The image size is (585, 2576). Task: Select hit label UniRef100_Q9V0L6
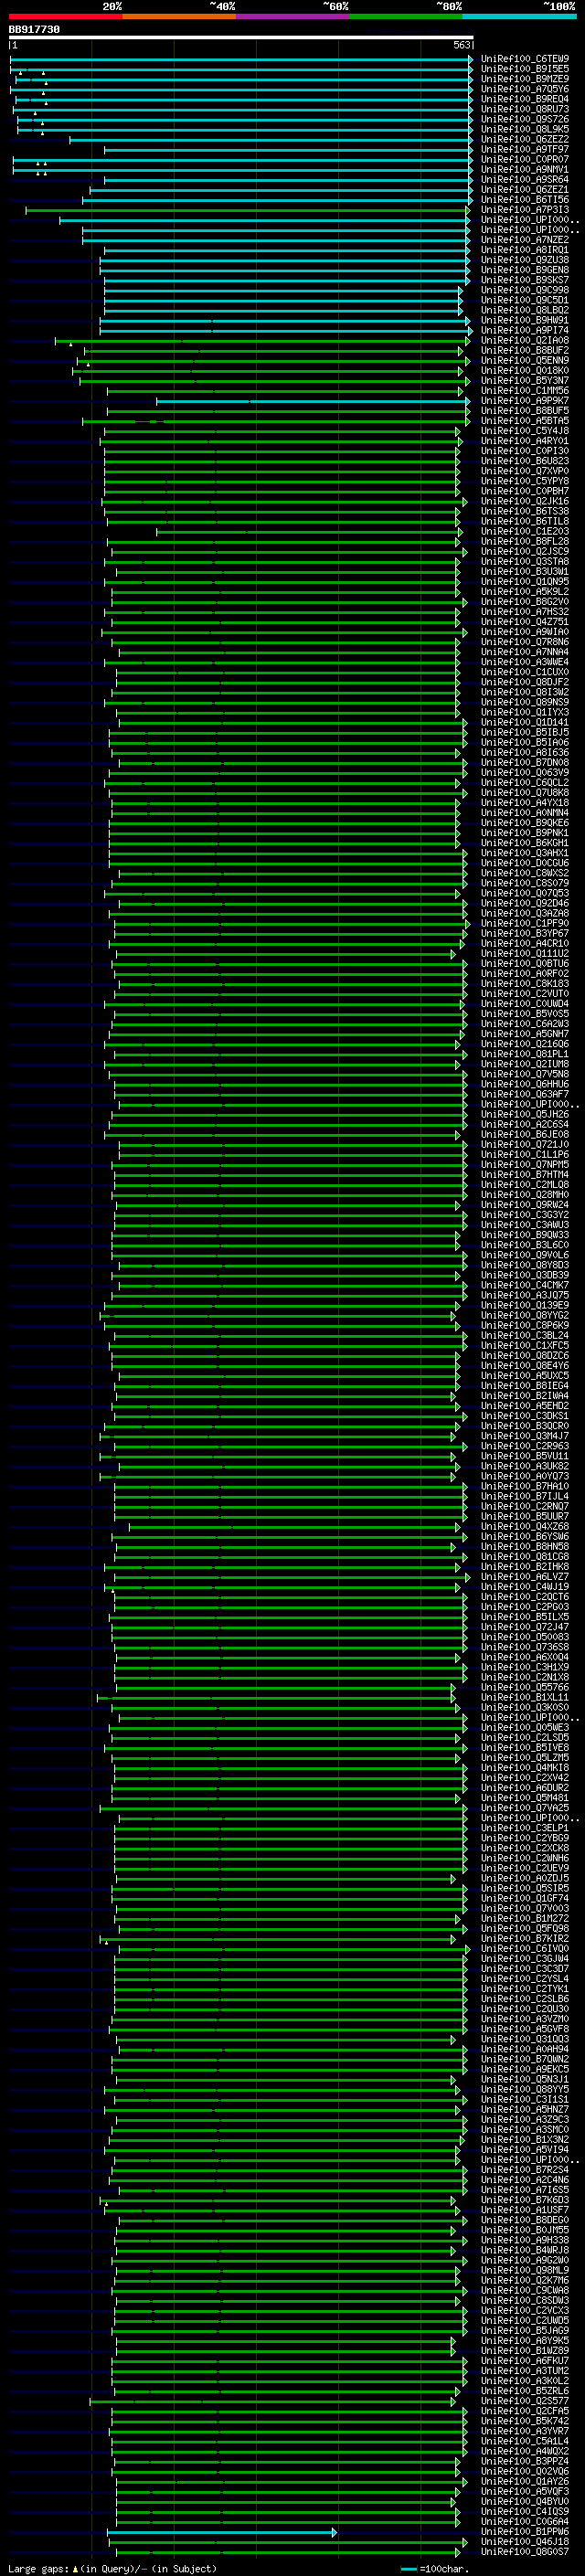click(525, 1255)
